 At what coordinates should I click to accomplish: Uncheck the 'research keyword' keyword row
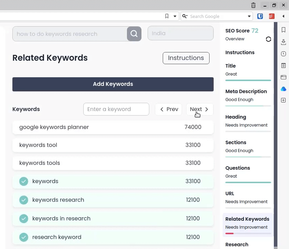24,237
